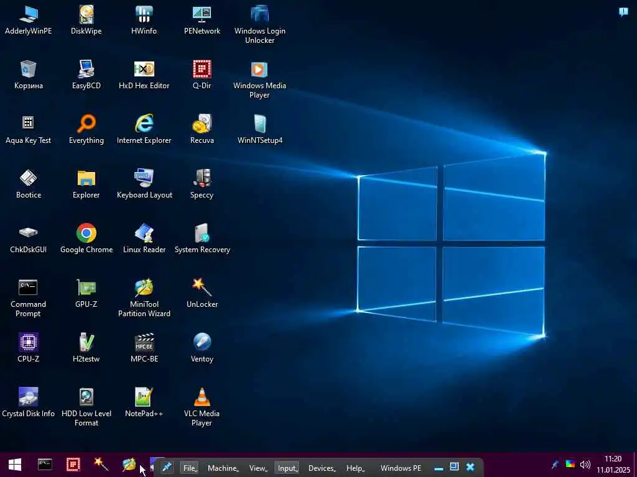Launch EasyBCD from the desktop
Image resolution: width=637 pixels, height=477 pixels.
click(86, 75)
